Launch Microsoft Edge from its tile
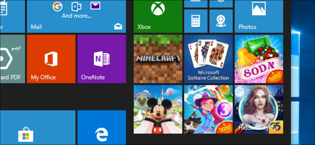 tap(102, 128)
